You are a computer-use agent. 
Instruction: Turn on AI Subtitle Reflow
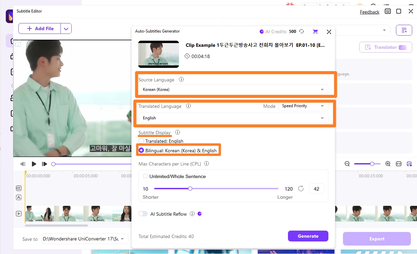143,214
